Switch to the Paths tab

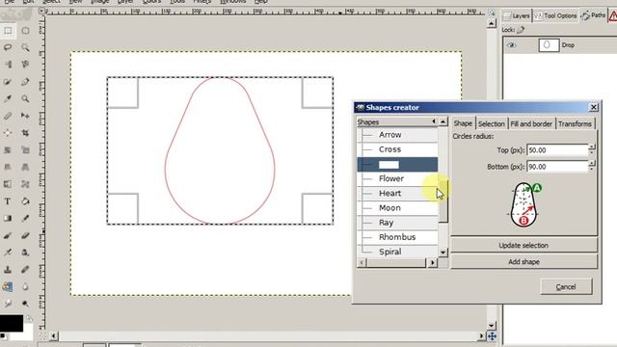click(594, 15)
